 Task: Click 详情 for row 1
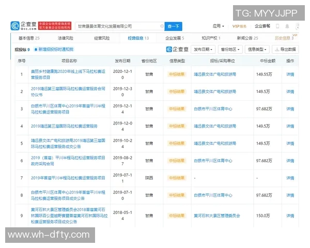click(290, 74)
